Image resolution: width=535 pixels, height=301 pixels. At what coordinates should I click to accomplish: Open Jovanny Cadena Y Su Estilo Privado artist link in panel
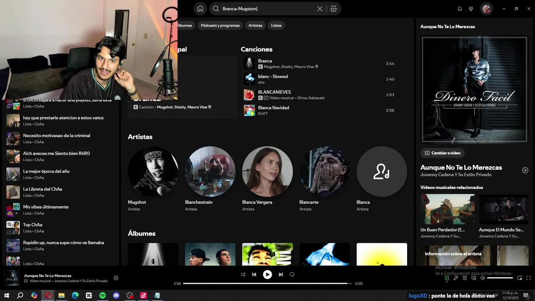click(x=456, y=175)
